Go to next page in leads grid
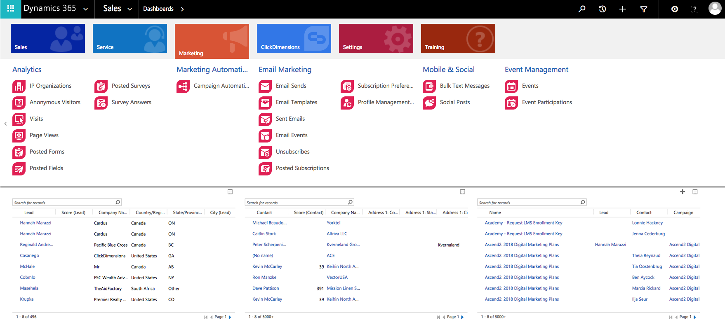Screen dimensions: 725x334 point(230,317)
